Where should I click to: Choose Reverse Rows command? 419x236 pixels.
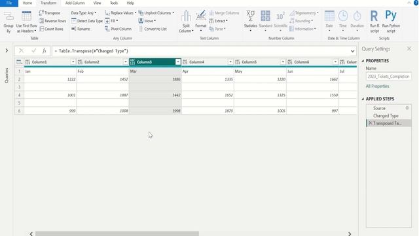[52, 21]
